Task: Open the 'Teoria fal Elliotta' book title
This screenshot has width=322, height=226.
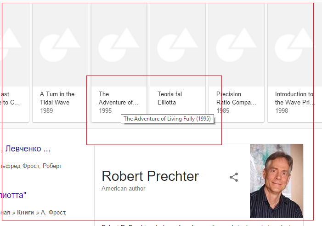Action: 169,98
